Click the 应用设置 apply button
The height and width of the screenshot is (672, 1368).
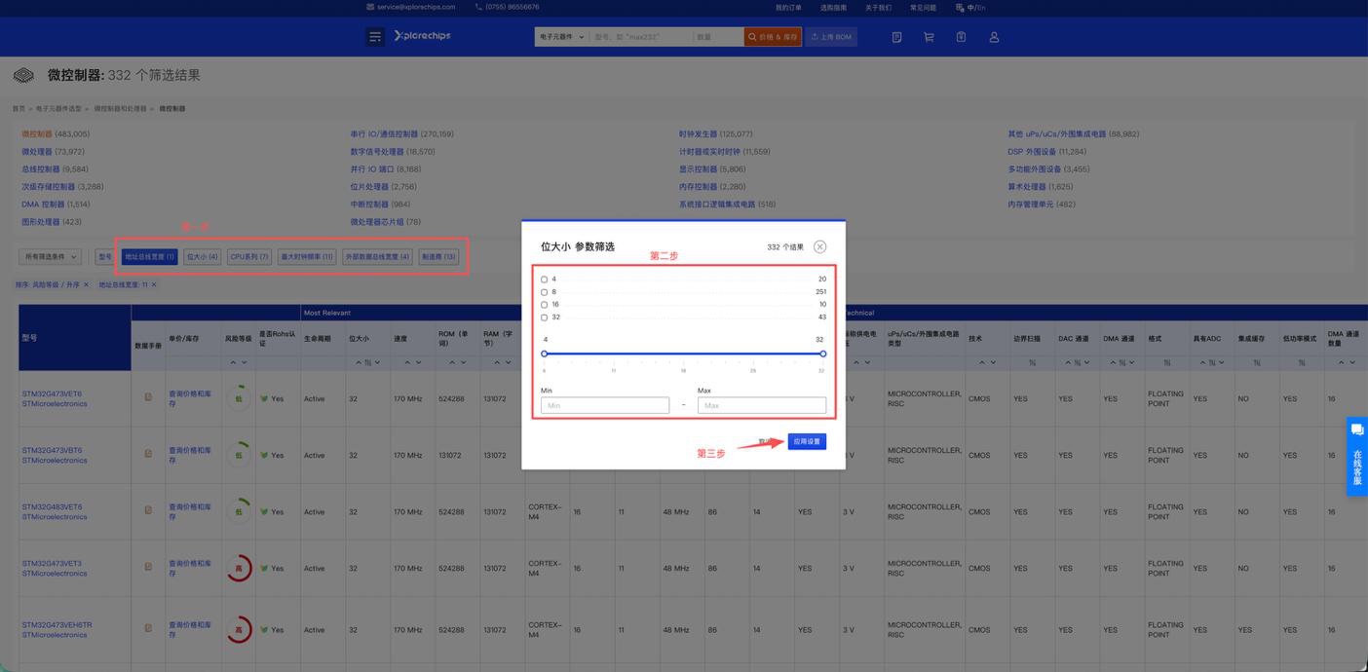pyautogui.click(x=807, y=441)
